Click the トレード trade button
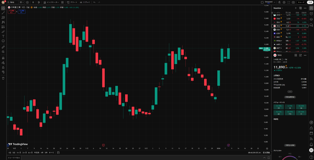The height and width of the screenshot is (160, 314). pos(301,2)
